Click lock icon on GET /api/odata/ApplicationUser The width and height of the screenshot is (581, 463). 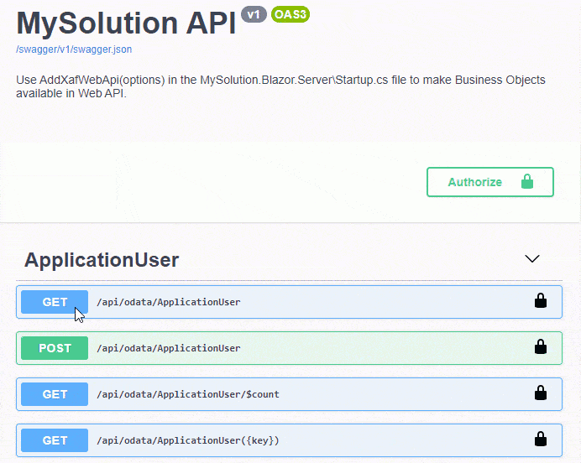[540, 301]
